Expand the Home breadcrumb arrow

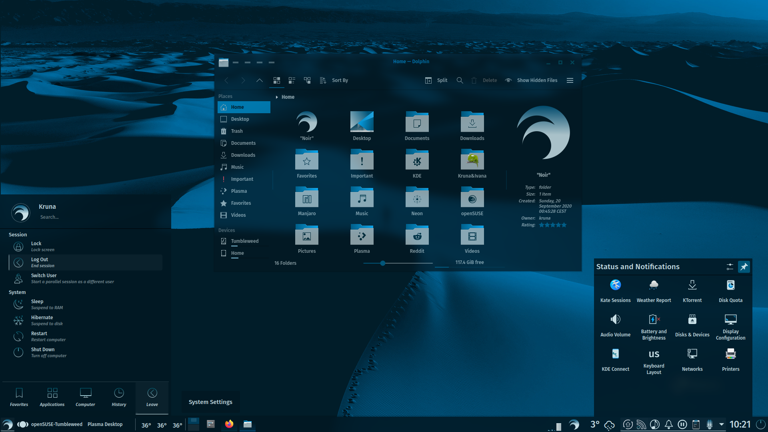point(277,97)
